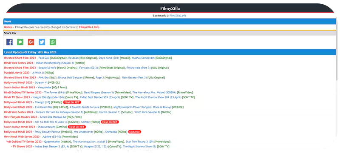
Task: Click First On NET badge beside Selfiee
Action: (110, 122)
